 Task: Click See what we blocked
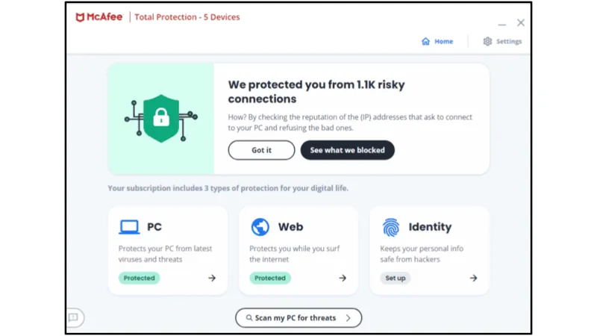pyautogui.click(x=347, y=150)
